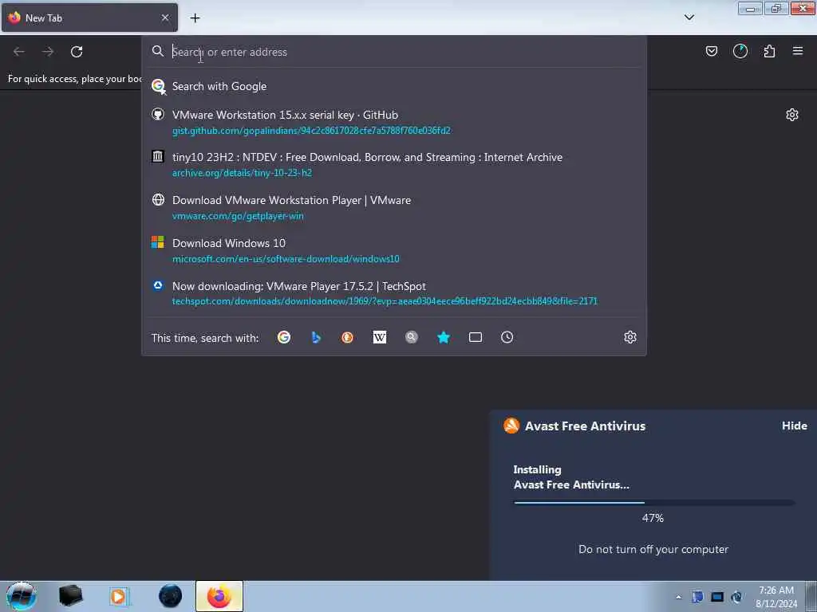This screenshot has width=817, height=612.
Task: Open the Pocket save icon
Action: click(711, 51)
